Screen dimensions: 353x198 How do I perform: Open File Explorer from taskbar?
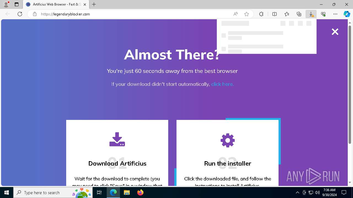tap(127, 193)
